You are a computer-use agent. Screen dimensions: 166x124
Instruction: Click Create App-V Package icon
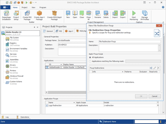click(39, 15)
